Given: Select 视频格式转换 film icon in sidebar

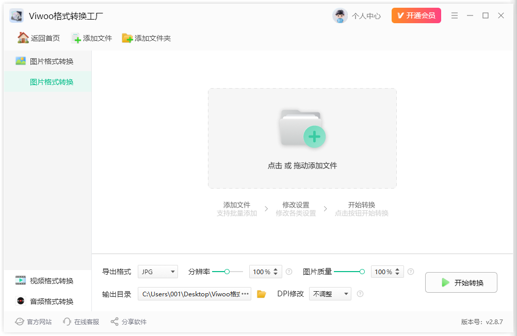Looking at the screenshot, I should click(21, 280).
